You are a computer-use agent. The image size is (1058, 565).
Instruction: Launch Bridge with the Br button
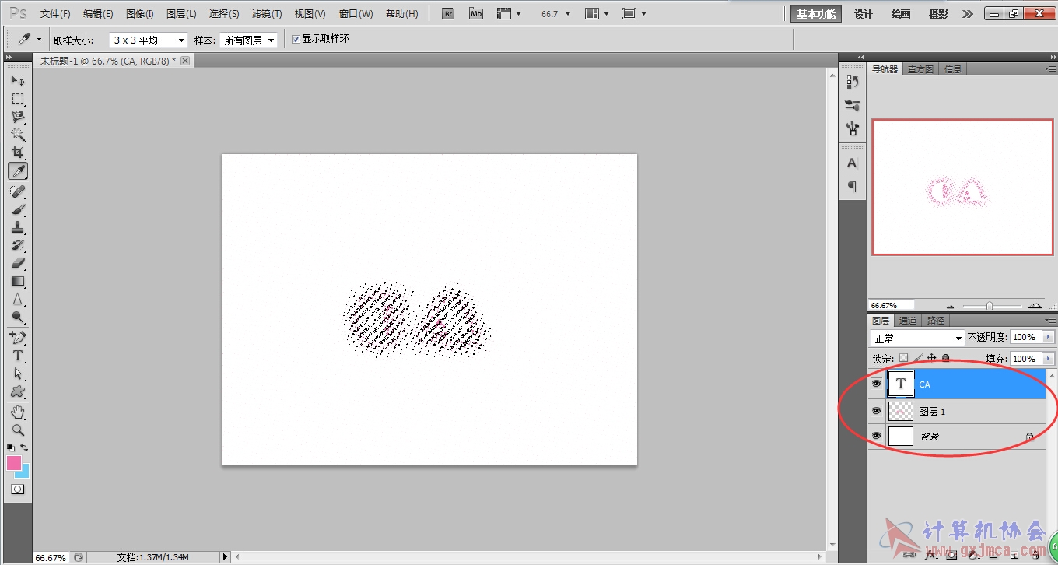pos(448,14)
